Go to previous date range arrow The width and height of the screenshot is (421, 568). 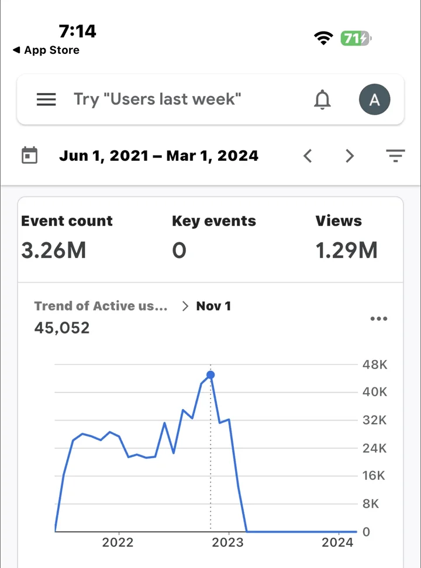pyautogui.click(x=308, y=156)
